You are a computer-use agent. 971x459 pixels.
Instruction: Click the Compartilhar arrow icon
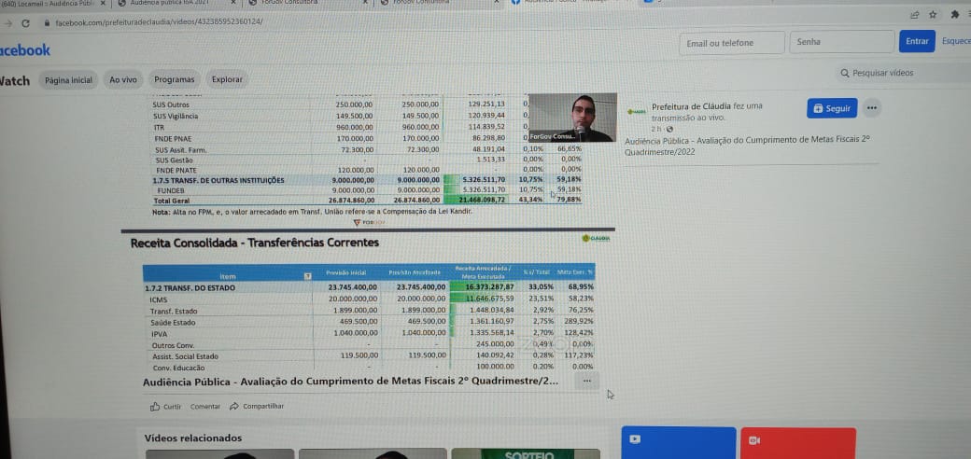pyautogui.click(x=234, y=407)
